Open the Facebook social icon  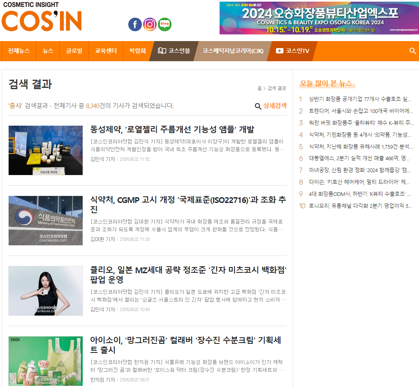pyautogui.click(x=135, y=25)
